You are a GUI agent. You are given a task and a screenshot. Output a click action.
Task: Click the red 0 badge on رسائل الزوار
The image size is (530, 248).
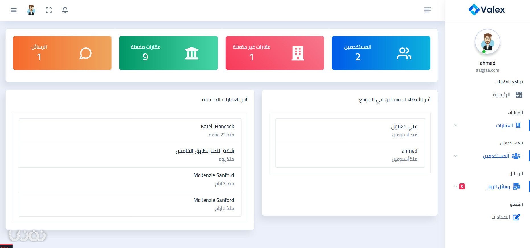pyautogui.click(x=462, y=187)
